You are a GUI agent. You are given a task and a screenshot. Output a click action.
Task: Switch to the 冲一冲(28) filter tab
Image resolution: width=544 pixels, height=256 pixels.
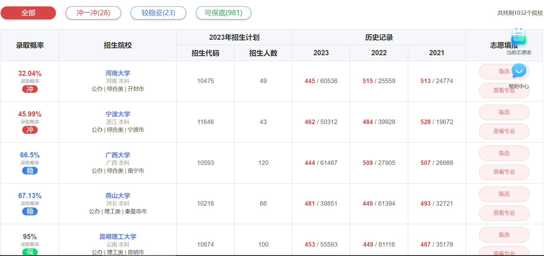(93, 13)
